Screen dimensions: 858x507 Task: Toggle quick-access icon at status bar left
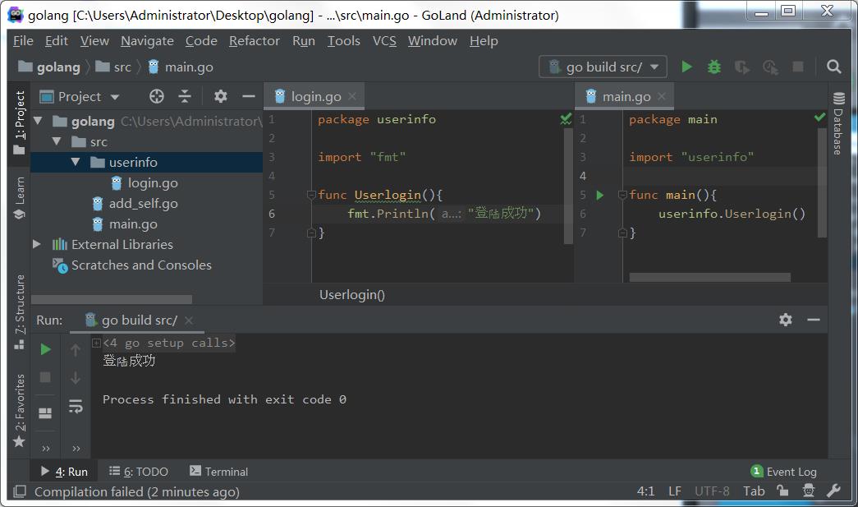click(x=19, y=491)
